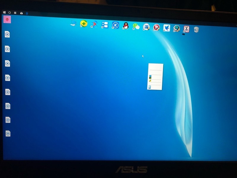Choose the context menu entry with yellow icon
This screenshot has width=237, height=178.
155,81
